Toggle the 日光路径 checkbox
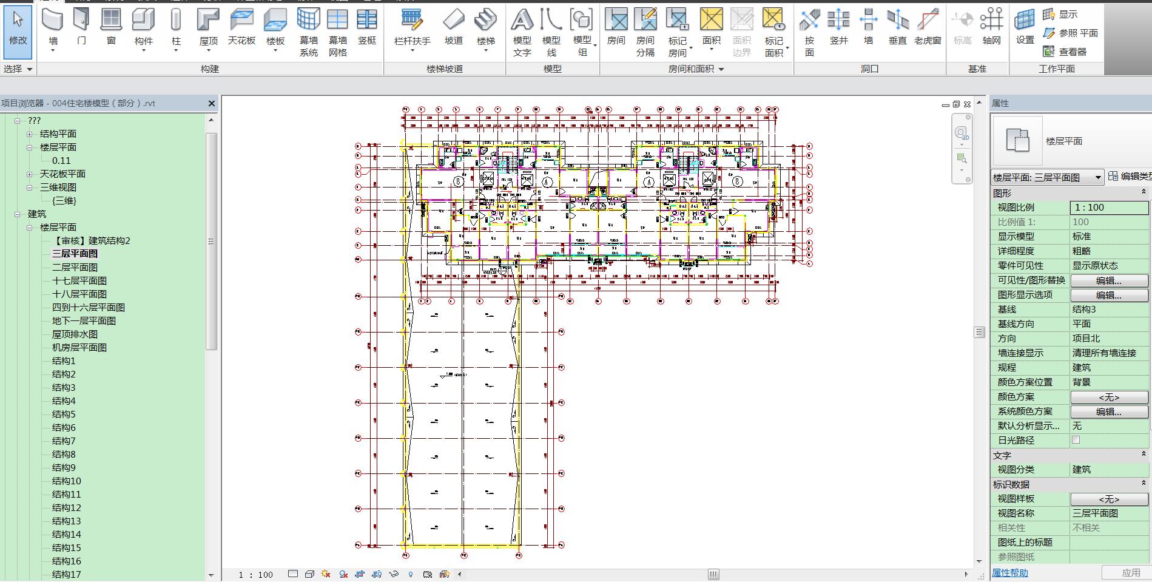The width and height of the screenshot is (1152, 582). pyautogui.click(x=1076, y=440)
